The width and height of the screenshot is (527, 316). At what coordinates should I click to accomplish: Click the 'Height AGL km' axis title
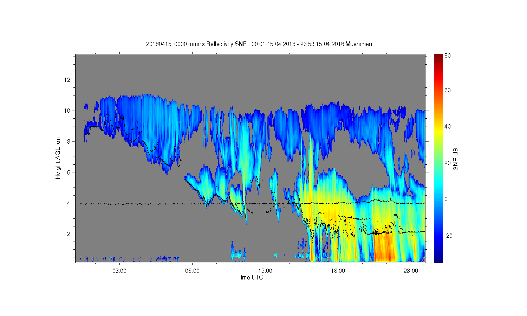coord(58,158)
